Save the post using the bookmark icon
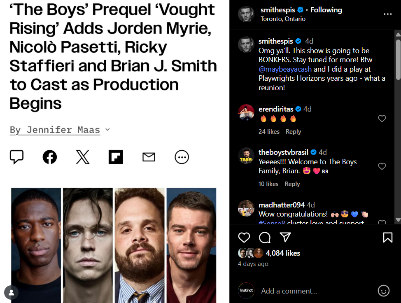The image size is (401, 303). tap(387, 237)
